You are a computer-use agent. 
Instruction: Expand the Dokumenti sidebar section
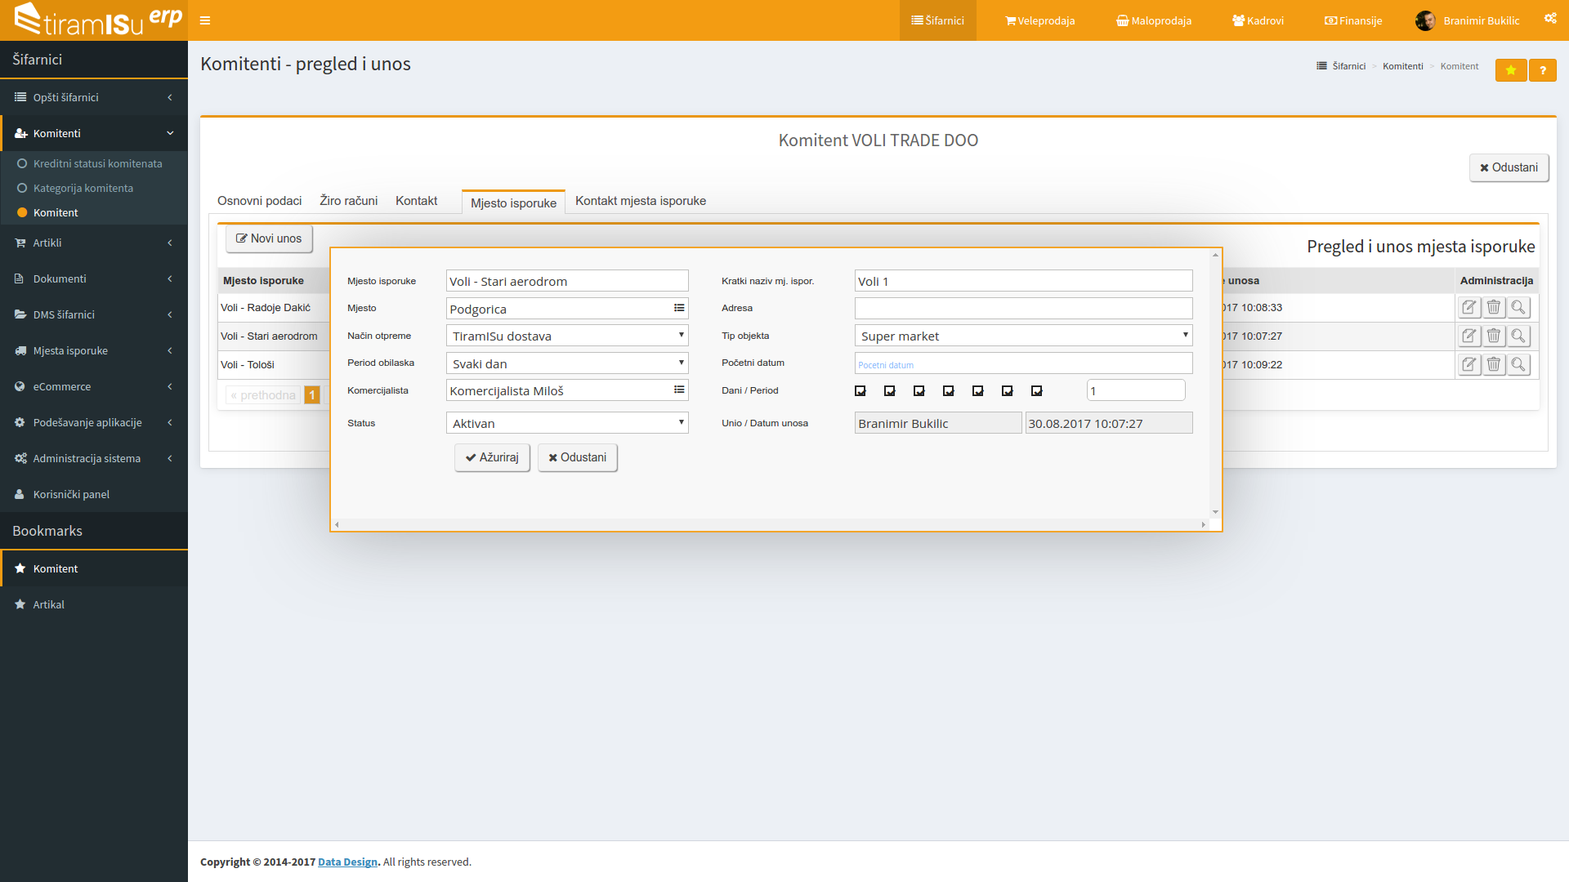(x=94, y=278)
